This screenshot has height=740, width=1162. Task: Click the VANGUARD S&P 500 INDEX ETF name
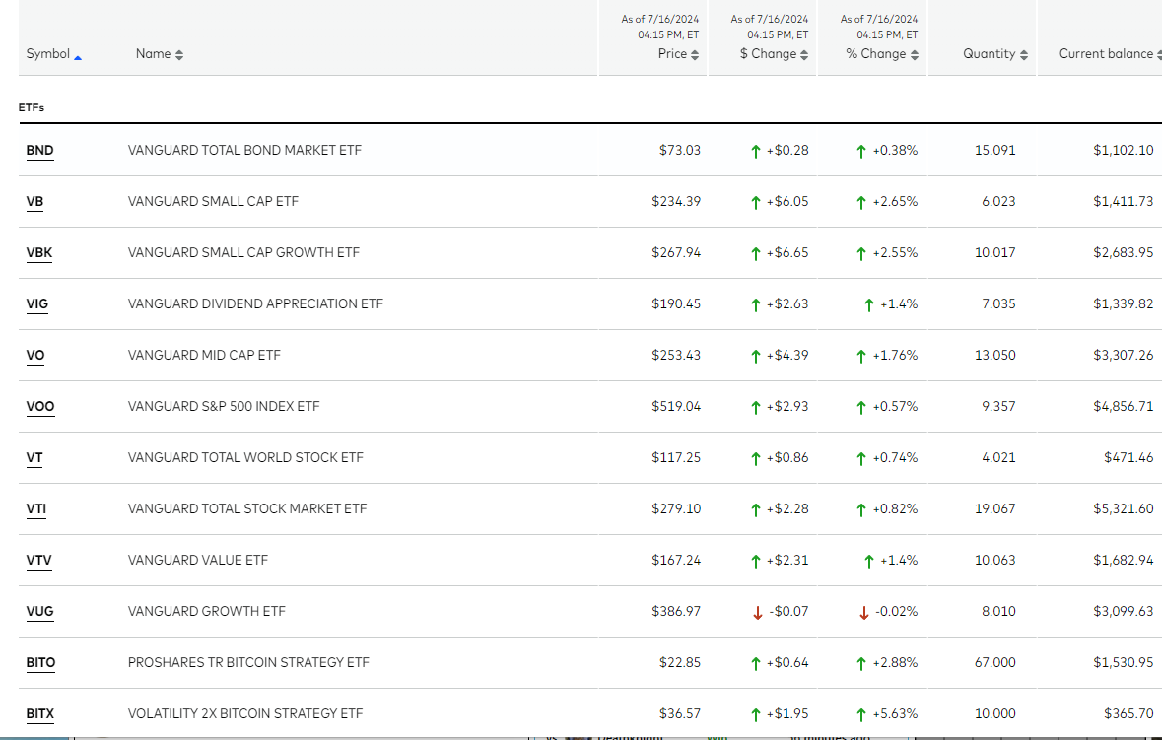[224, 406]
